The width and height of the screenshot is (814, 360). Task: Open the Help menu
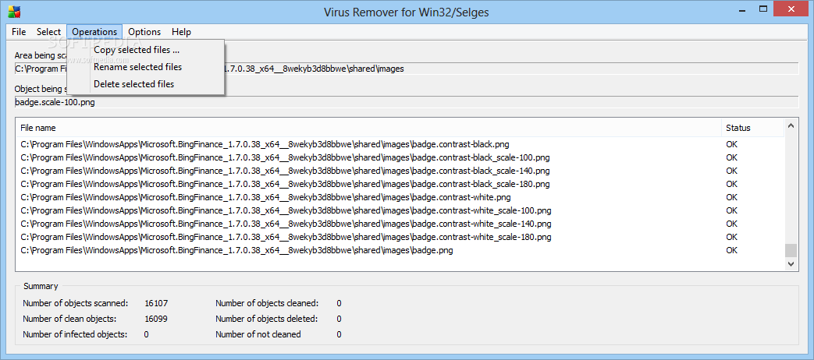point(181,32)
